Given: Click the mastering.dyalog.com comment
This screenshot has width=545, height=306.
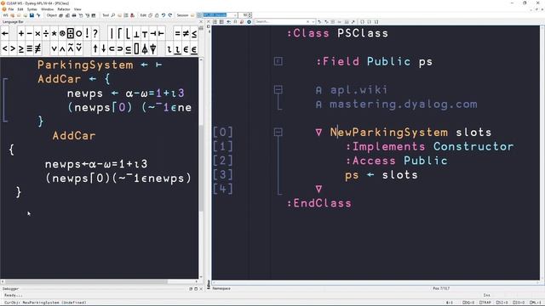Looking at the screenshot, I should [403, 104].
